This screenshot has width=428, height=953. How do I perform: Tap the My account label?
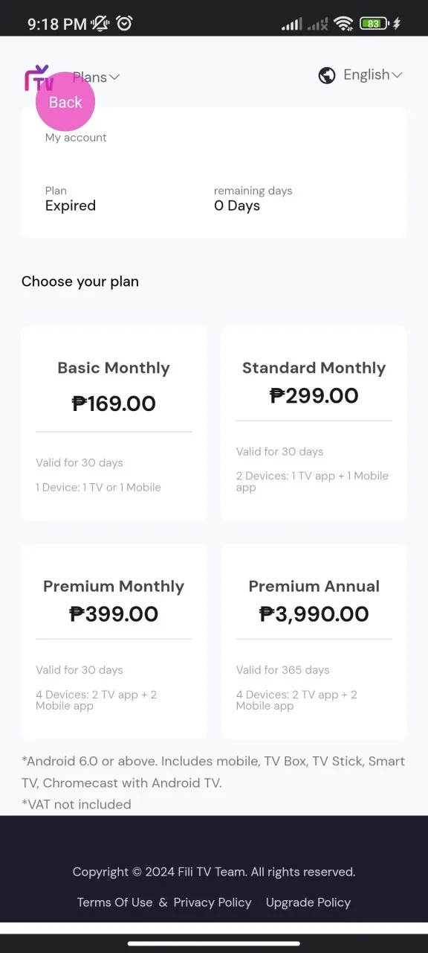pos(76,138)
